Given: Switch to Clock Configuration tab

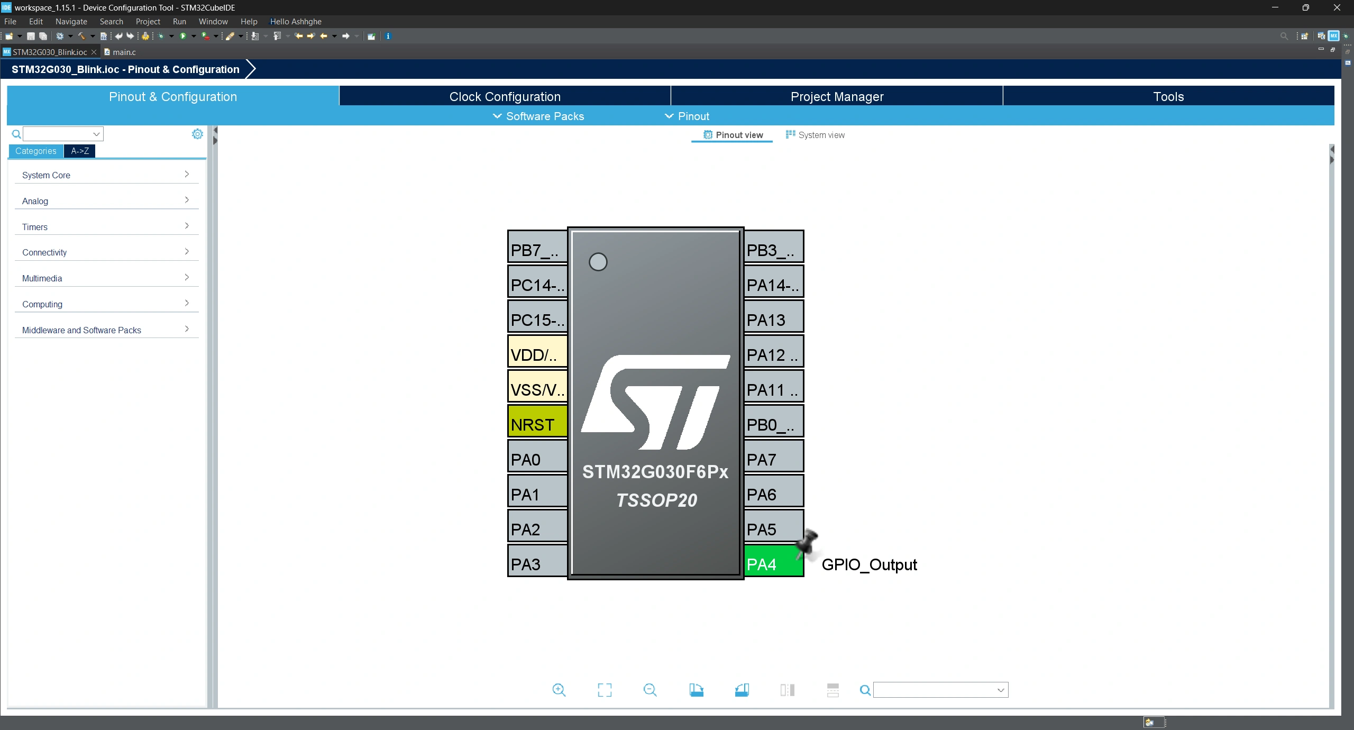Looking at the screenshot, I should click(x=505, y=96).
